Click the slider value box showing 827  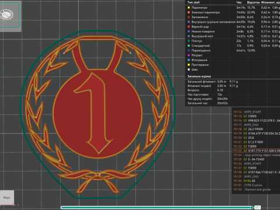pos(257,208)
